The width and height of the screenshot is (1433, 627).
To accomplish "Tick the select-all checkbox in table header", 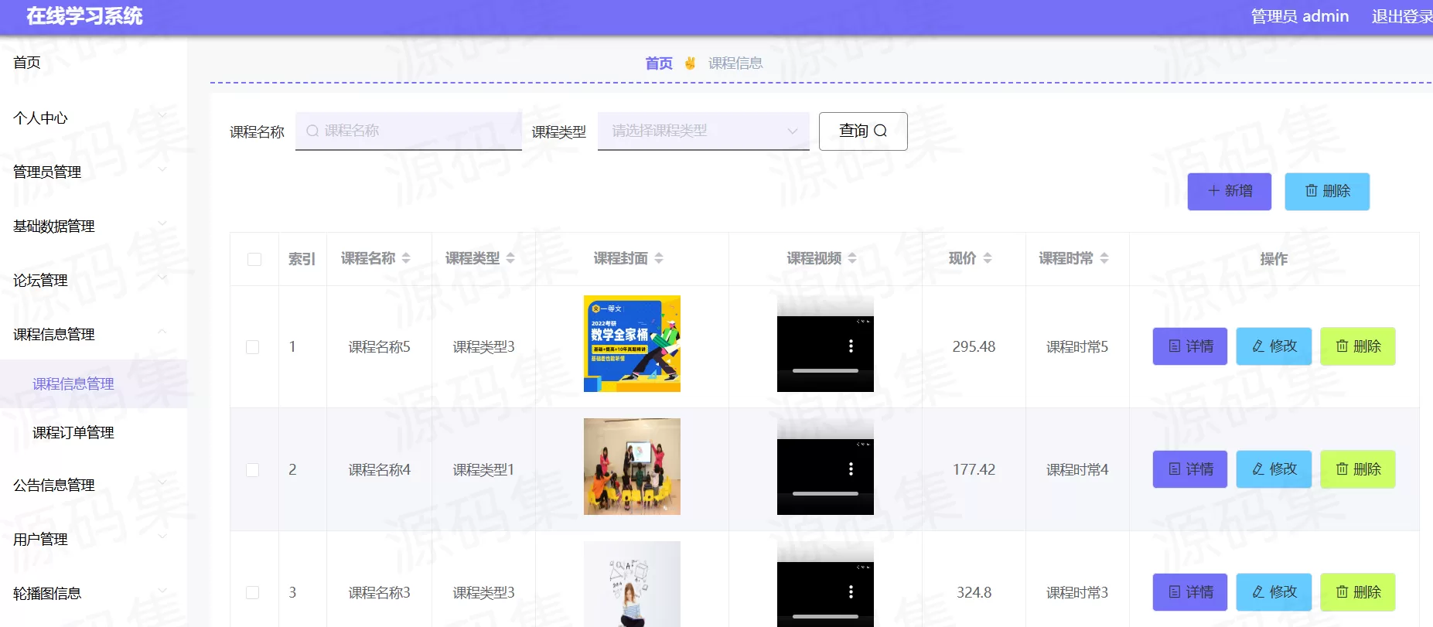I will 254,259.
